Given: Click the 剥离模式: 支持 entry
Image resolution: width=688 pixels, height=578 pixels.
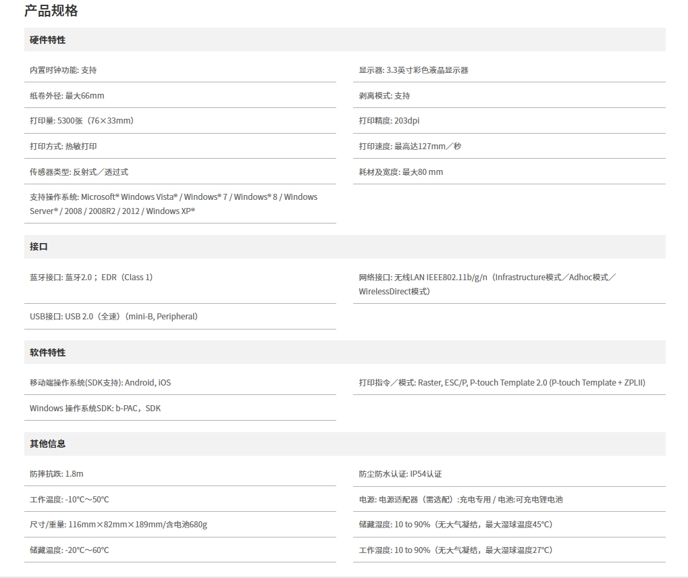Looking at the screenshot, I should [384, 96].
